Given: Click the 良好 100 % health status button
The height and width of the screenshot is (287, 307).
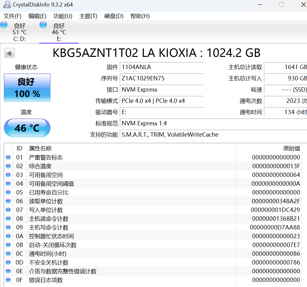Looking at the screenshot, I should coord(27,88).
